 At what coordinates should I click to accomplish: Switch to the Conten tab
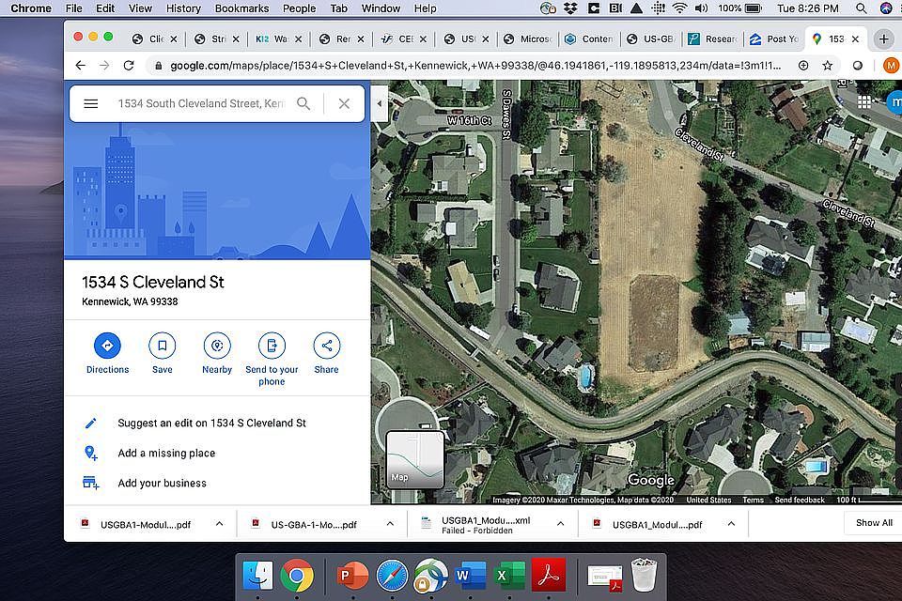[x=589, y=39]
